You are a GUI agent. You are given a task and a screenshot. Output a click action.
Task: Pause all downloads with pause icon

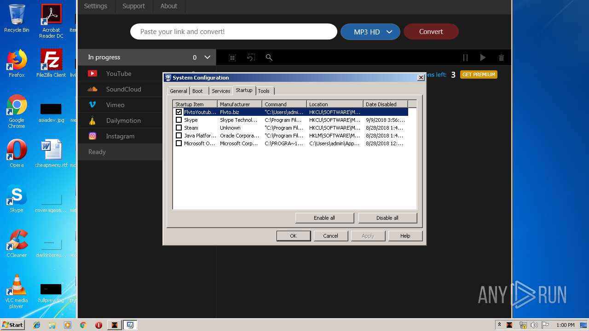click(465, 57)
